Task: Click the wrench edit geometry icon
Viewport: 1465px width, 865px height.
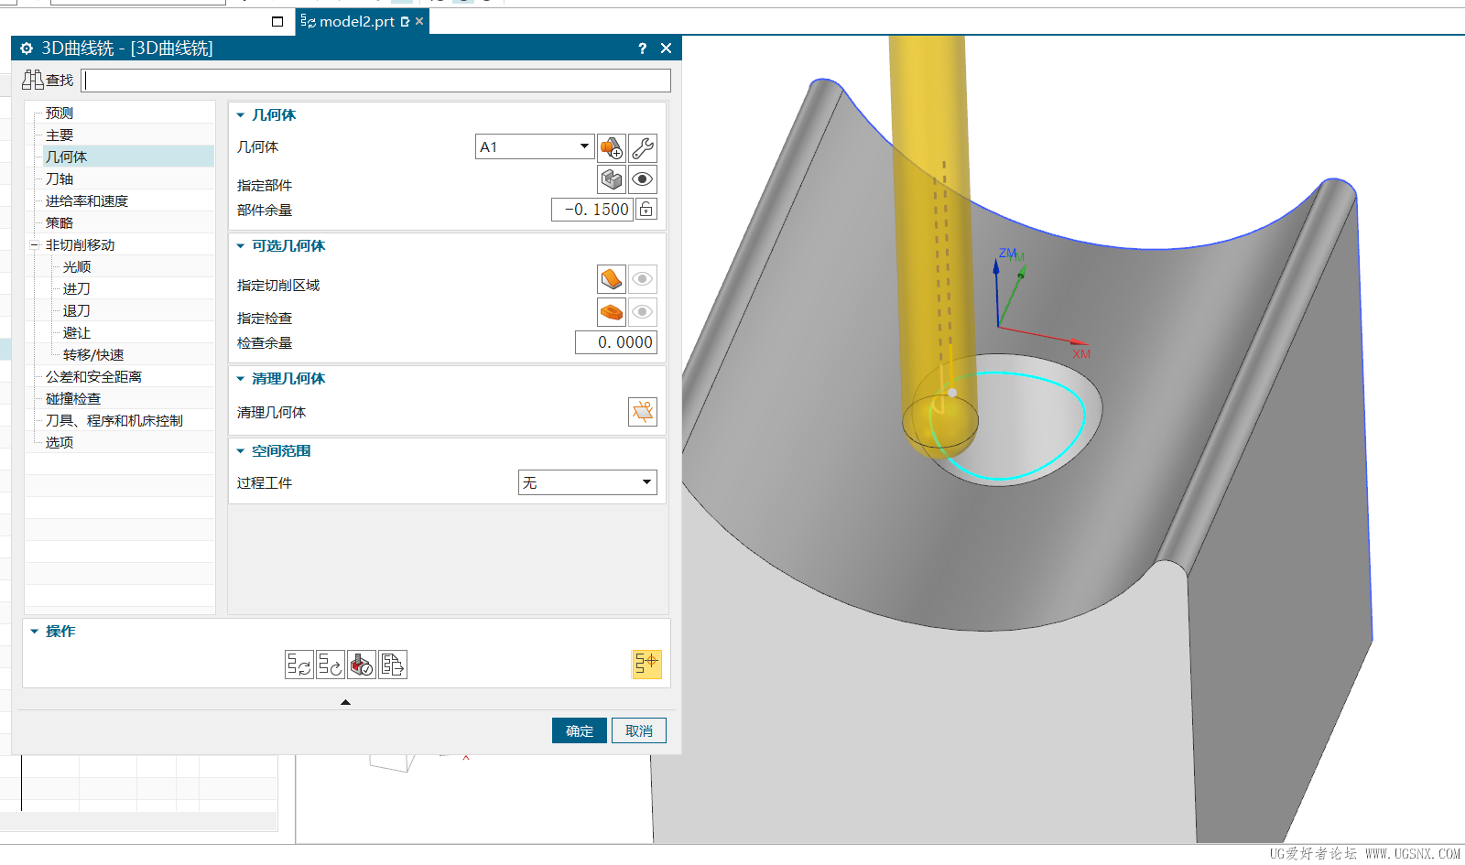Action: [x=643, y=147]
